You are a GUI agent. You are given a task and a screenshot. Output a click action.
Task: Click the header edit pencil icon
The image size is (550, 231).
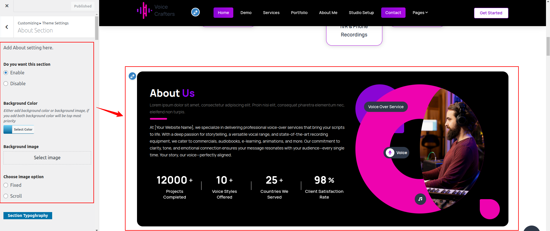(x=195, y=12)
